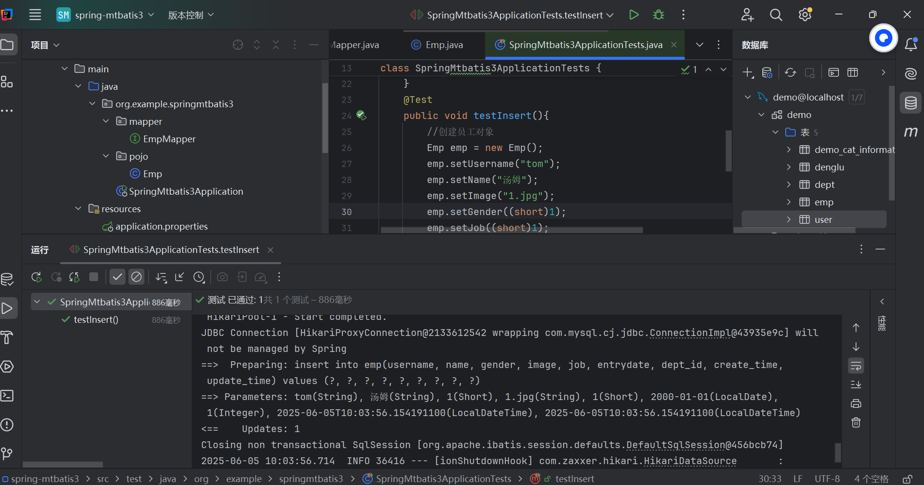Collapse the mapper package node
Image resolution: width=924 pixels, height=485 pixels.
coord(106,121)
